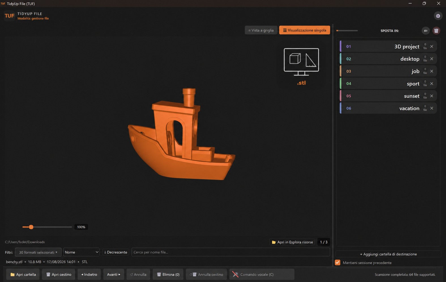Remove the job destination with its X
The width and height of the screenshot is (446, 282).
(432, 71)
